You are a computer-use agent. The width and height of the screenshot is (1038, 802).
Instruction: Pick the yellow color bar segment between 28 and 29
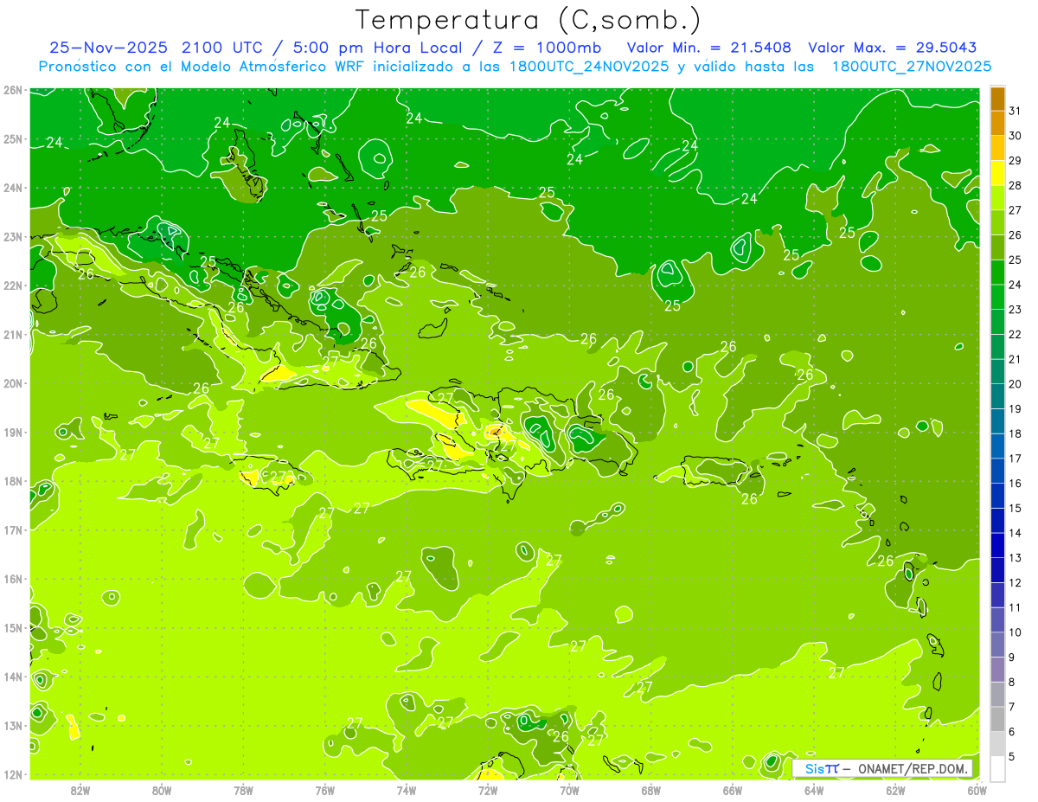997,173
